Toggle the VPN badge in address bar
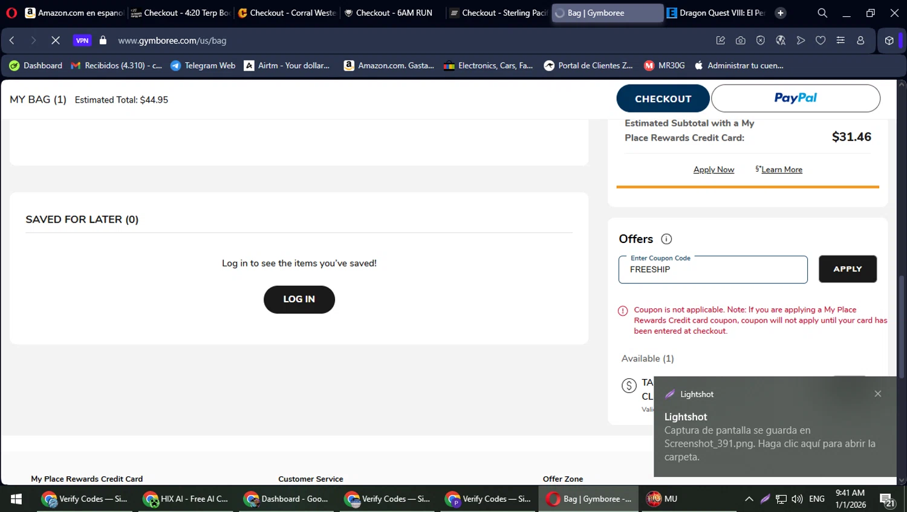This screenshot has height=512, width=907. 82,41
